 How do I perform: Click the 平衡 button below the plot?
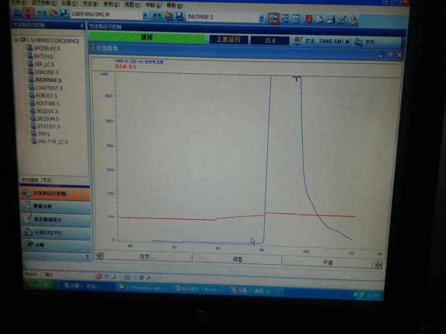click(328, 263)
